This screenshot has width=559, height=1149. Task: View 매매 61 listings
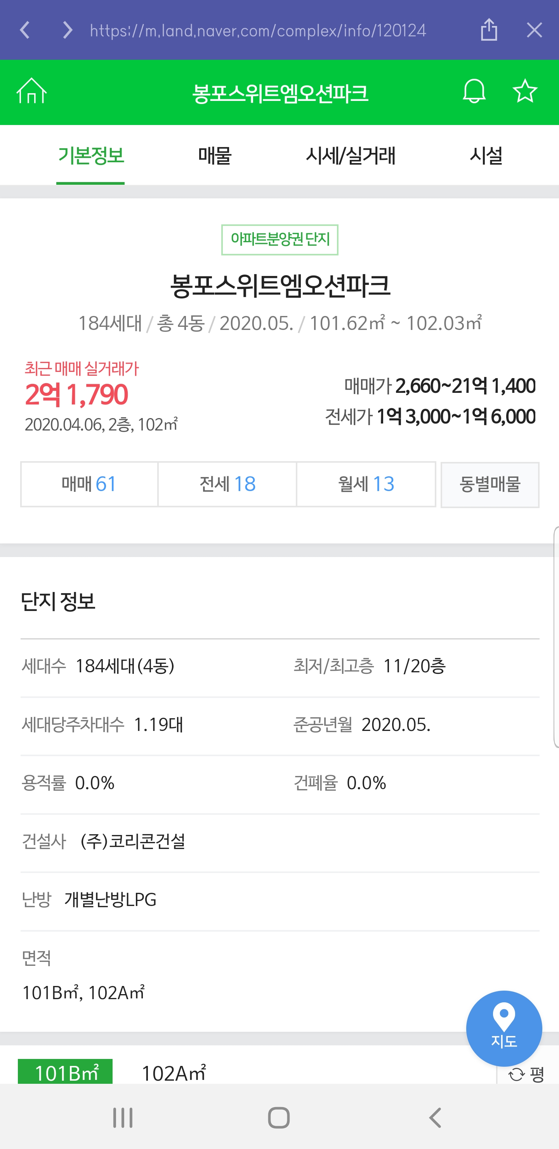pyautogui.click(x=89, y=484)
